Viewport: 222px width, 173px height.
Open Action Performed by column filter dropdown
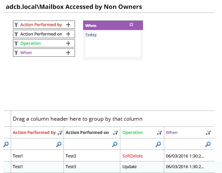pyautogui.click(x=60, y=133)
